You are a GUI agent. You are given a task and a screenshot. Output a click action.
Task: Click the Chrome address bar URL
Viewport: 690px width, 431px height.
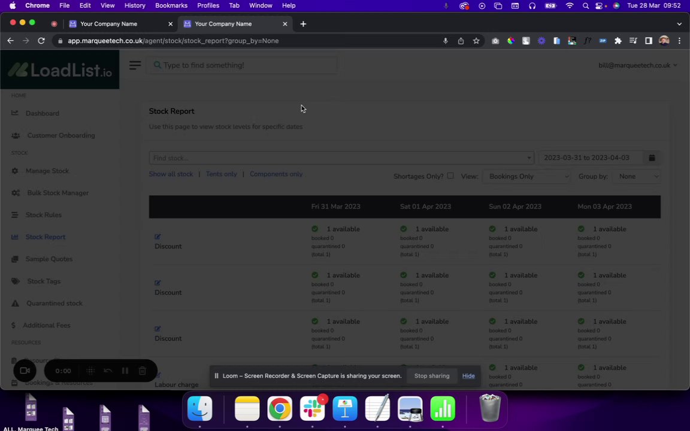[x=173, y=41]
